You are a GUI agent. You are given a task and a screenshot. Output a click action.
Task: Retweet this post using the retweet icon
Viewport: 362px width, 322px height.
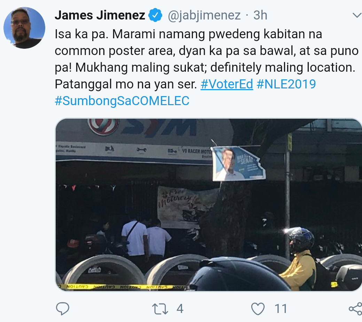(x=160, y=309)
